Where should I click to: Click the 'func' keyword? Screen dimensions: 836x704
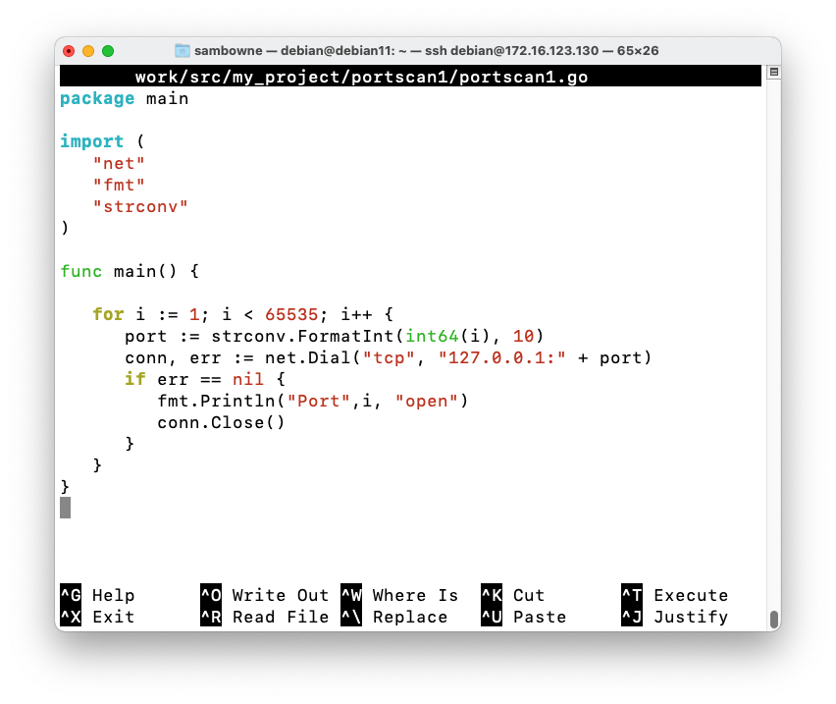(x=81, y=271)
